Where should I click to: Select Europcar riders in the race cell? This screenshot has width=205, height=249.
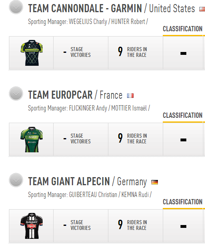pos(136,139)
